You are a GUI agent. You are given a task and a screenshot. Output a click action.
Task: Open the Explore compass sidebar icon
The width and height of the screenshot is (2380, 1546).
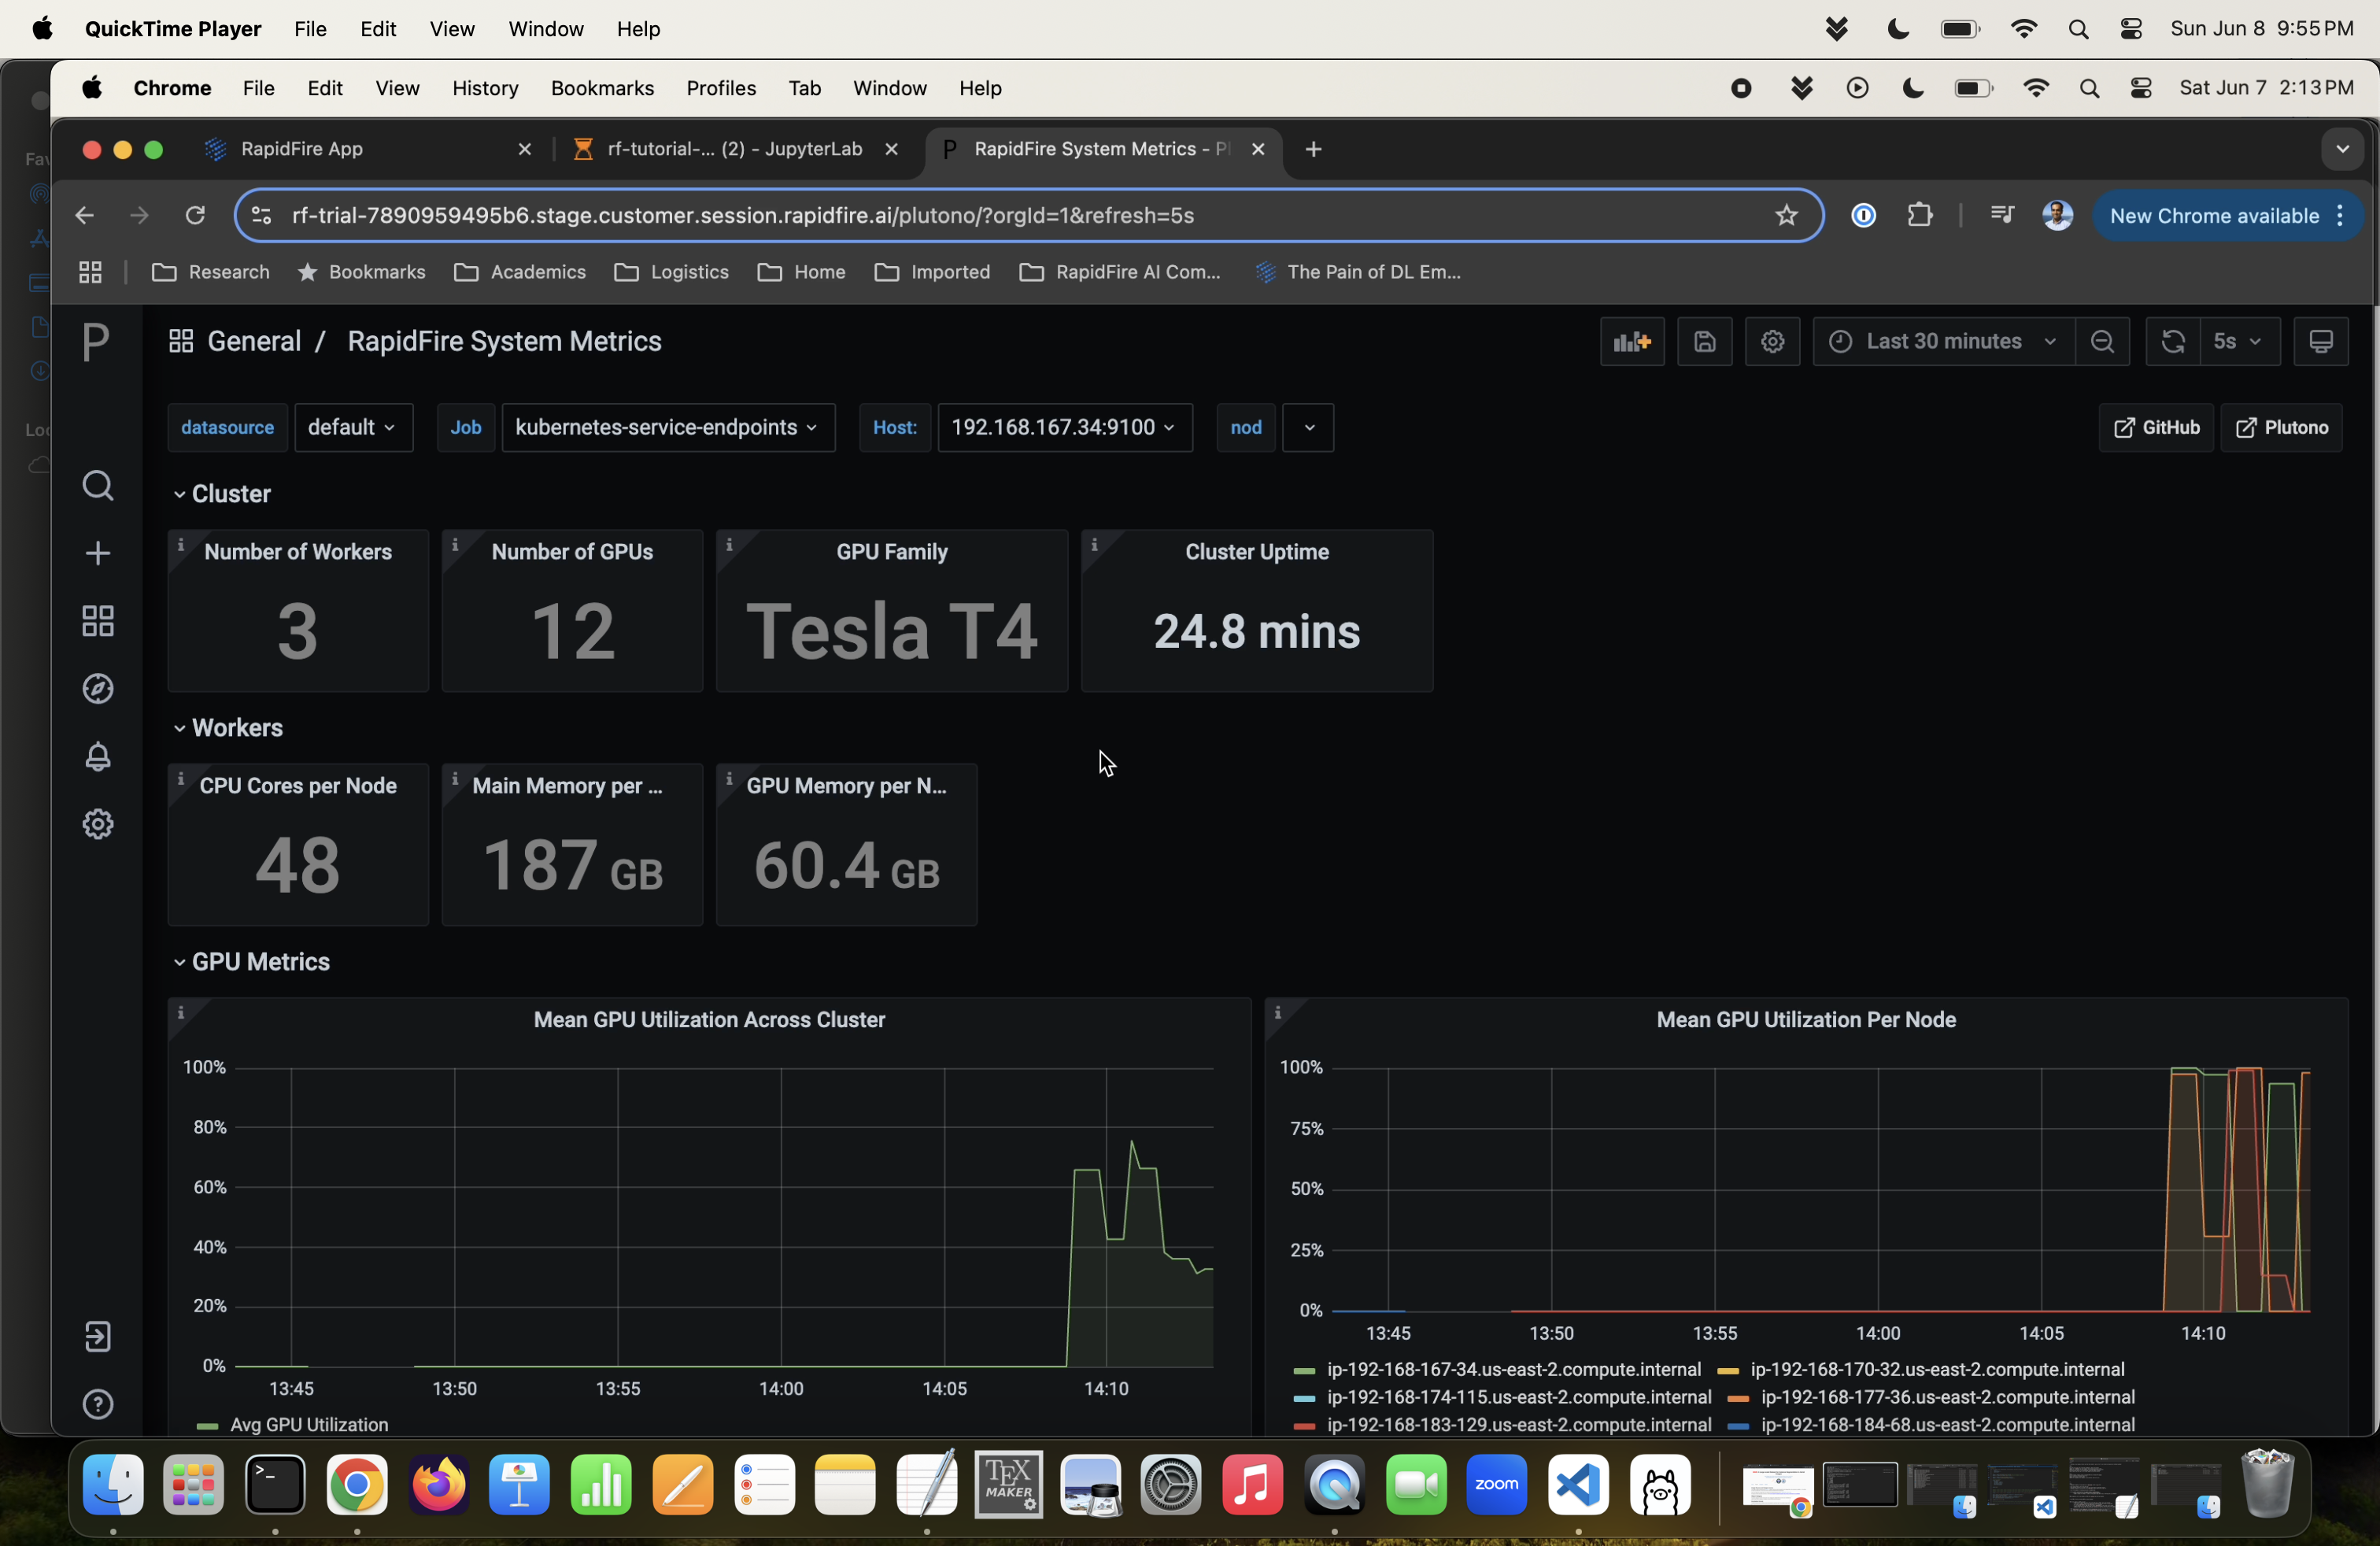(97, 689)
